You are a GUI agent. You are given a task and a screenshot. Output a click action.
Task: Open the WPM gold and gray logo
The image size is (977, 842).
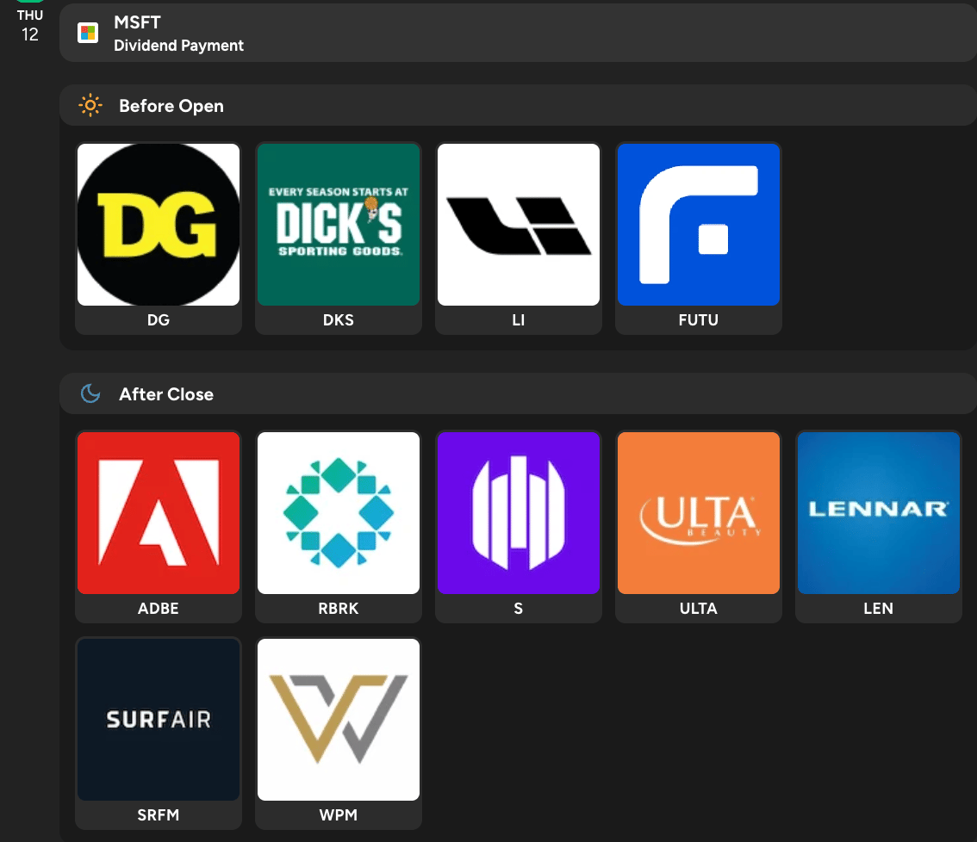(339, 720)
